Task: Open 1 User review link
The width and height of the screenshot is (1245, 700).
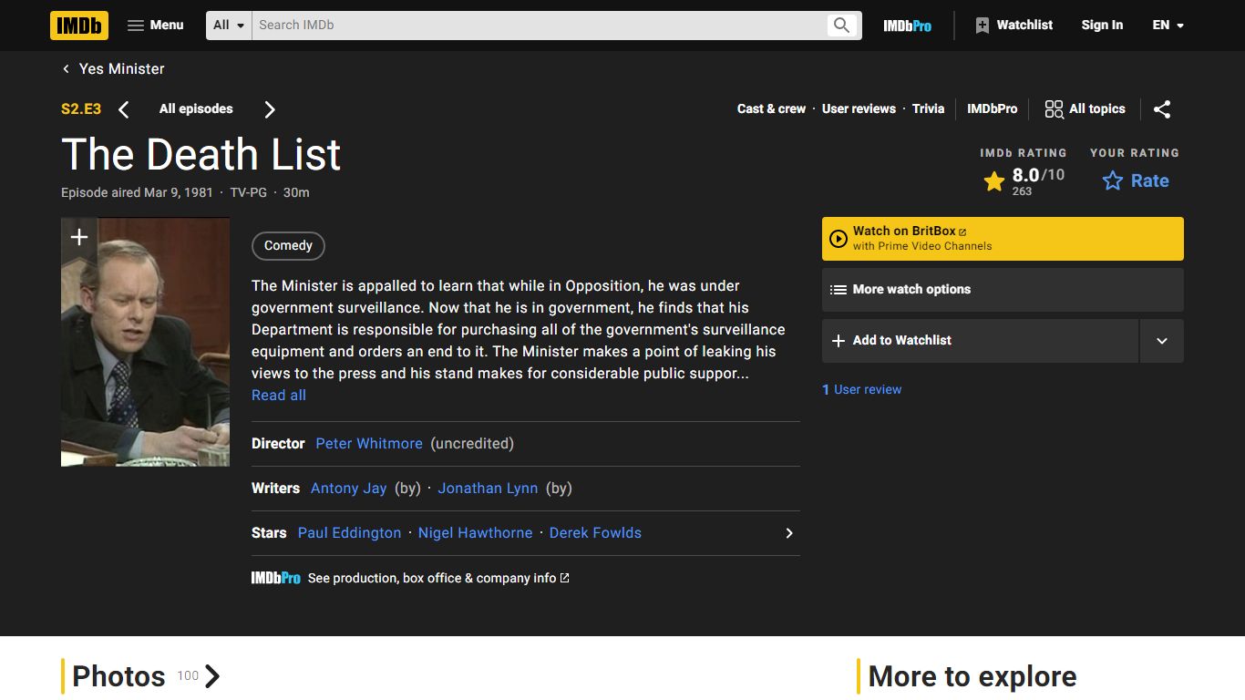Action: [x=862, y=390]
